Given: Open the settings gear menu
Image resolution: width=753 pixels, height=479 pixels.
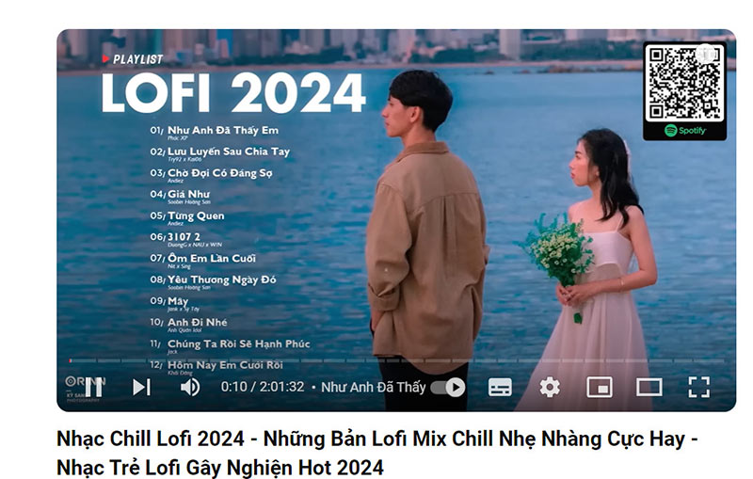Looking at the screenshot, I should click(x=550, y=387).
